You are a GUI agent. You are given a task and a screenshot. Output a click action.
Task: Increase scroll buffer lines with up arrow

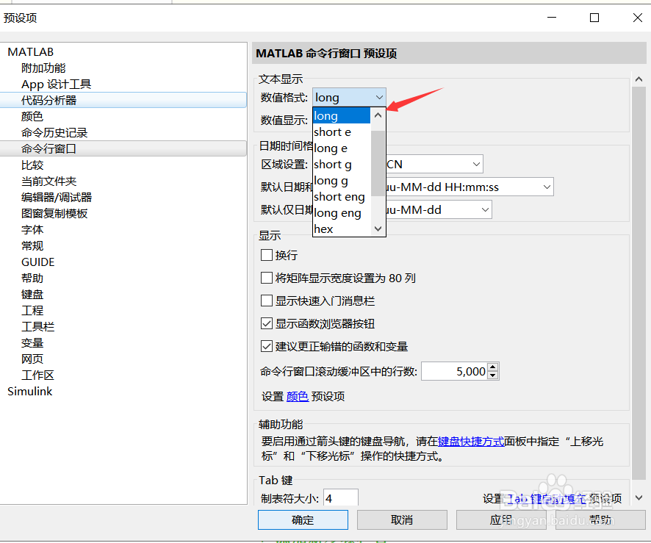[493, 367]
